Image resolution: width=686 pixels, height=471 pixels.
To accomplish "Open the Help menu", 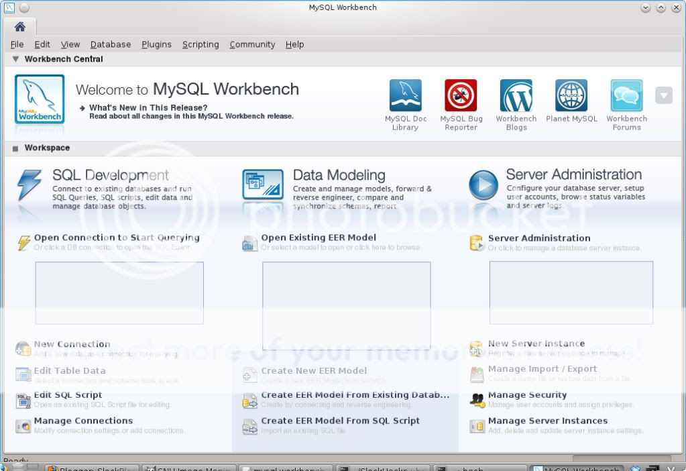I will tap(294, 44).
